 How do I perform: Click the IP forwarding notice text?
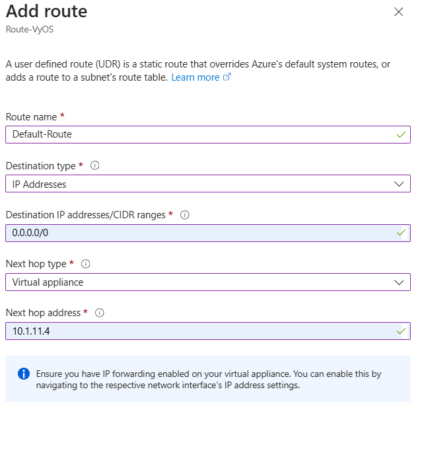click(208, 379)
